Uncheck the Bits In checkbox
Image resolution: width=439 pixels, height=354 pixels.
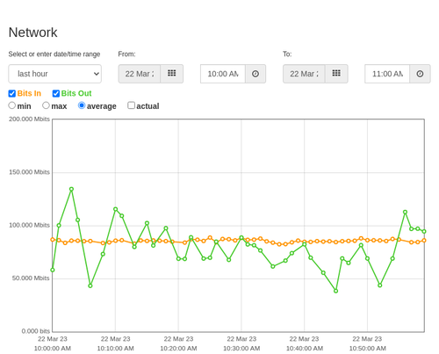click(x=12, y=93)
